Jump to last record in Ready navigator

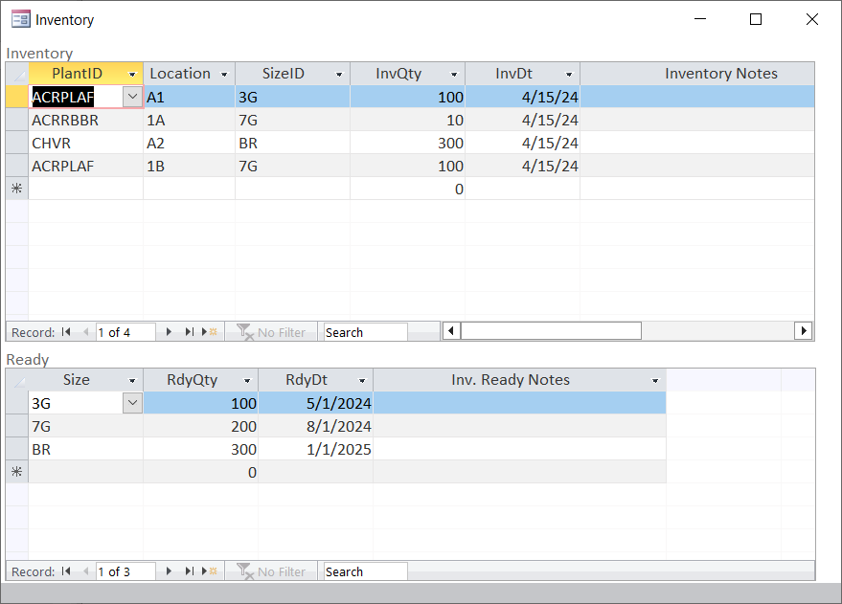coord(190,571)
